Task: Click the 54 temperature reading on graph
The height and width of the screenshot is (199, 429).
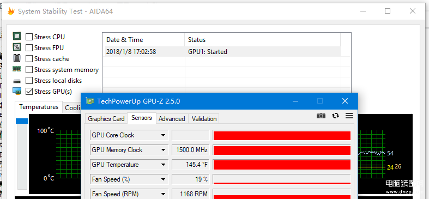Action: 390,153
